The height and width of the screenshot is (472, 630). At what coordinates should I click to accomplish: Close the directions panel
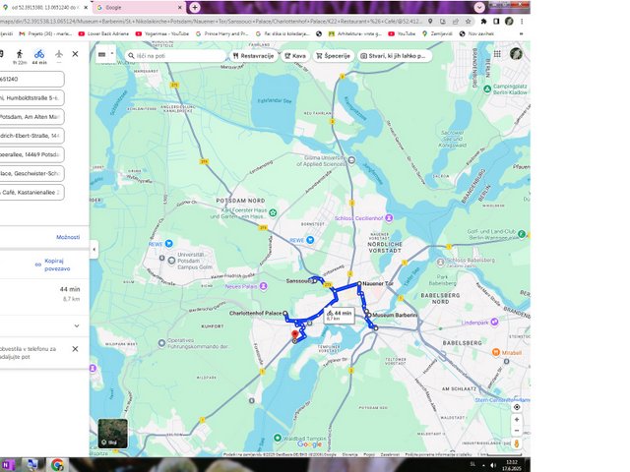[x=75, y=54]
